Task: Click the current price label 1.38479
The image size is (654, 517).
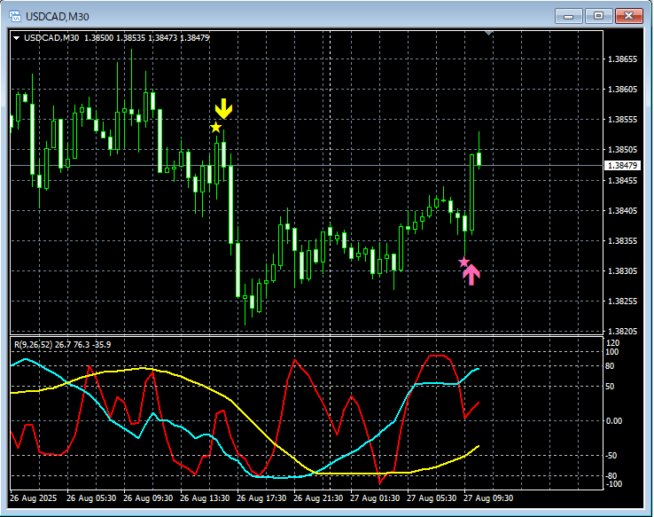Action: pyautogui.click(x=622, y=166)
